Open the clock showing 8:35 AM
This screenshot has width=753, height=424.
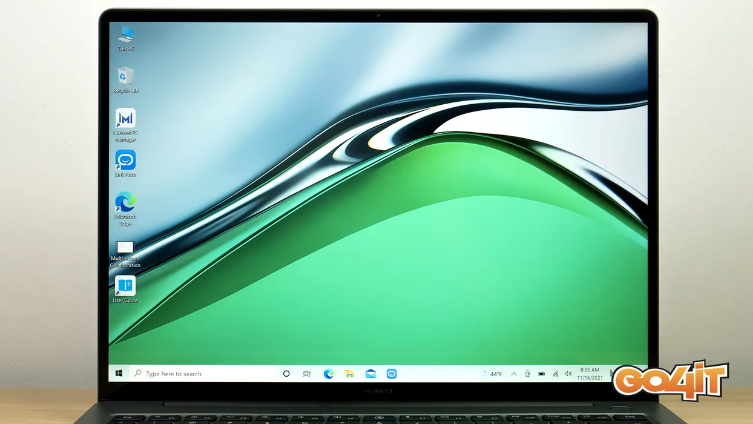click(589, 374)
